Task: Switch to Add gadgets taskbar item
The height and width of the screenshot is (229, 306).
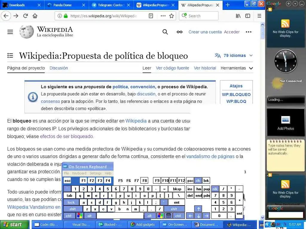Action: (x=143, y=225)
